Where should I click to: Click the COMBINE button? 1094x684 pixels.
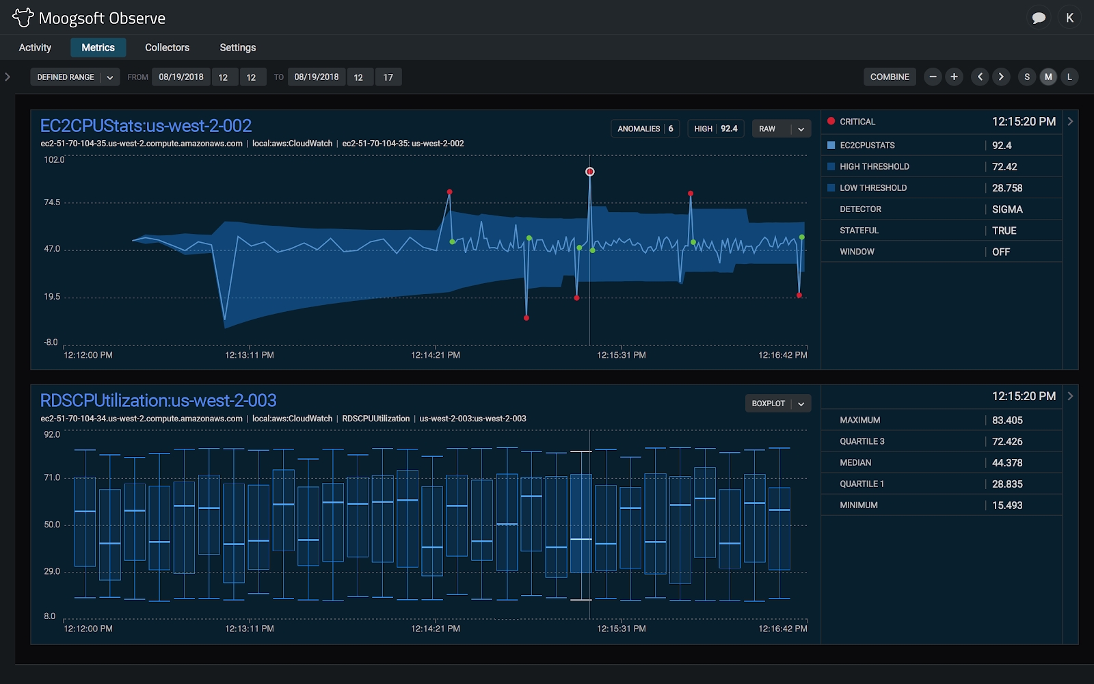coord(890,77)
